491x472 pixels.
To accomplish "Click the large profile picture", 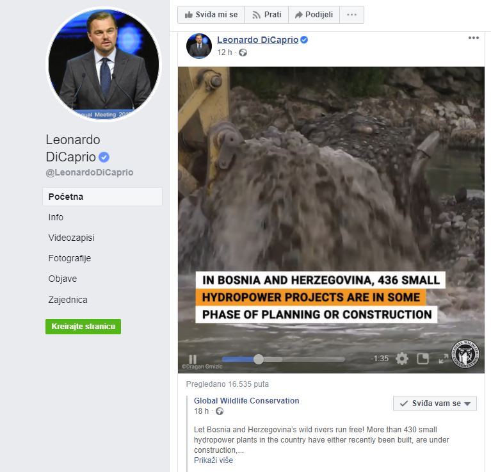I will point(104,64).
